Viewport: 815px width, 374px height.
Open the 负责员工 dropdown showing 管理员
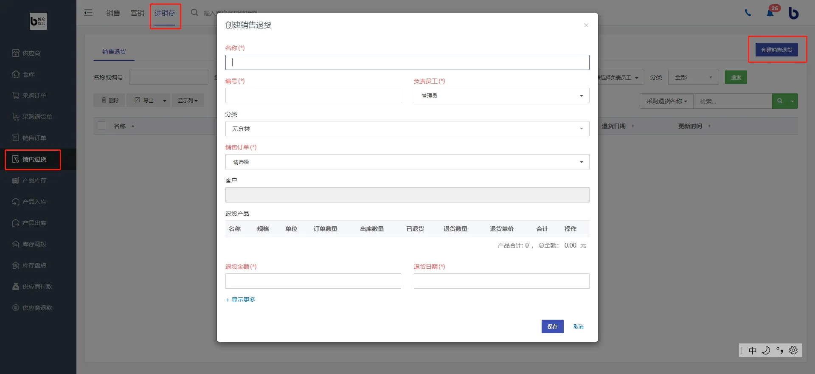tap(501, 96)
